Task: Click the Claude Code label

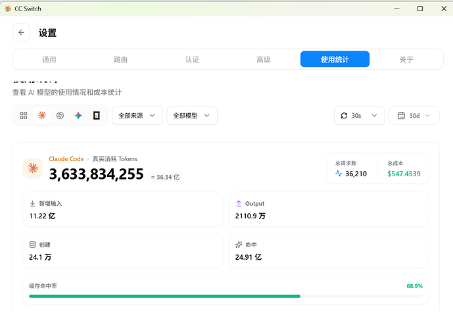Action: pyautogui.click(x=66, y=159)
